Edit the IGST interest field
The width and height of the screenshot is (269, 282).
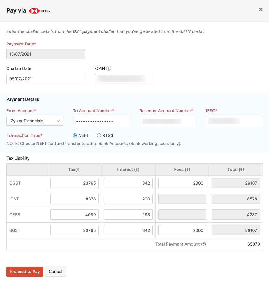point(128,199)
